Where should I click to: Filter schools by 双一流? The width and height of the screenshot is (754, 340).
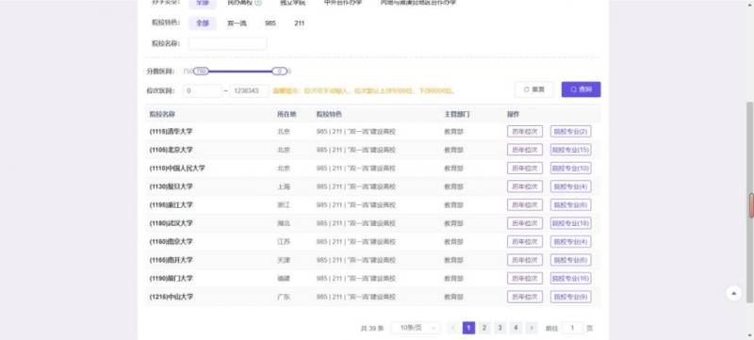pos(237,23)
